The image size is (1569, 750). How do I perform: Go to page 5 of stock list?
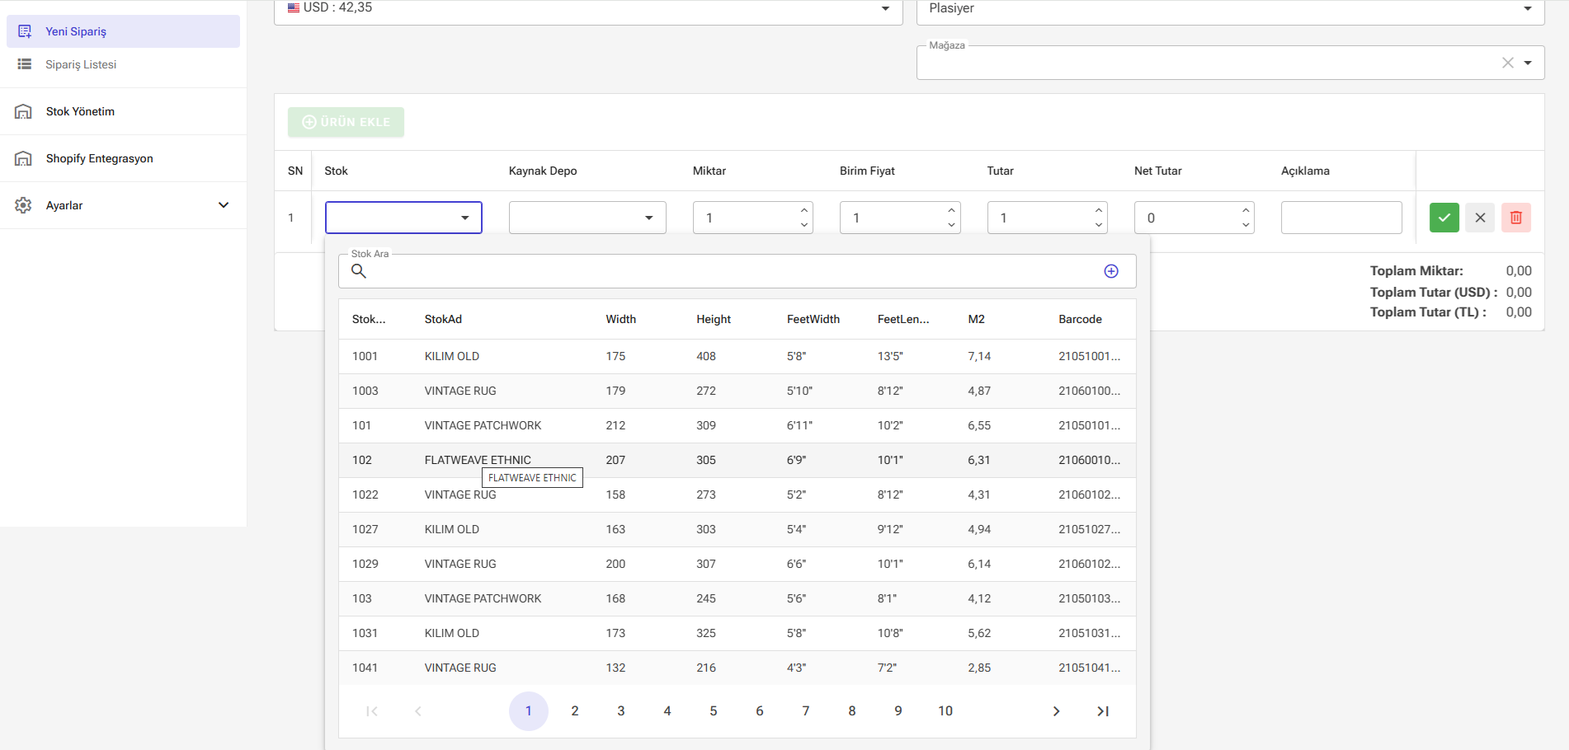pyautogui.click(x=713, y=711)
